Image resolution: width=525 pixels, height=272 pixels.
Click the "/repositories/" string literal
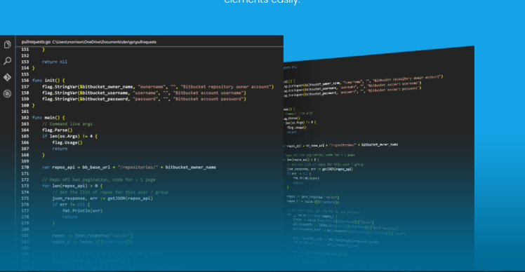tap(138, 168)
